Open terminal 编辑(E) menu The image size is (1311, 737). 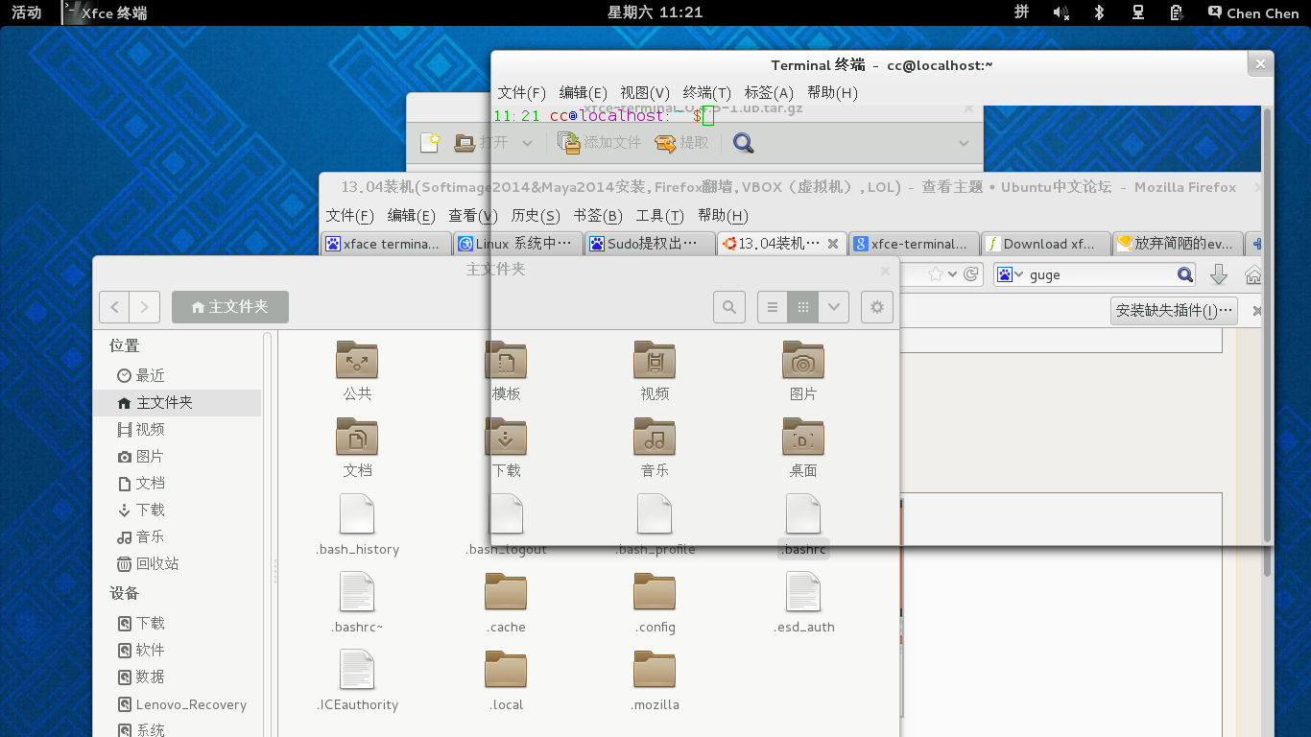pos(583,92)
